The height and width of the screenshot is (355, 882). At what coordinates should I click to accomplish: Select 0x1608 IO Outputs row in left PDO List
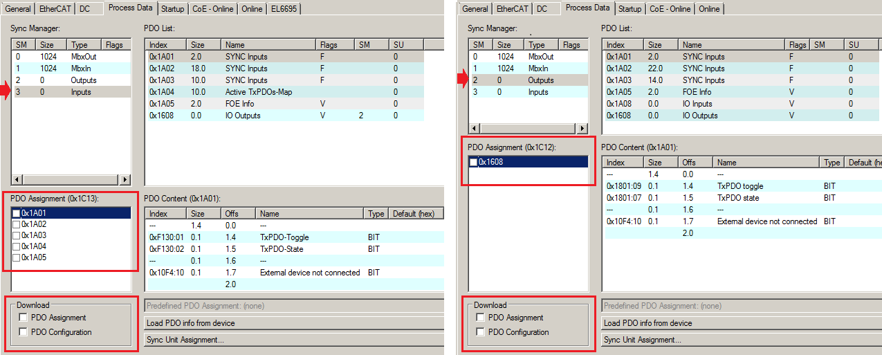284,116
